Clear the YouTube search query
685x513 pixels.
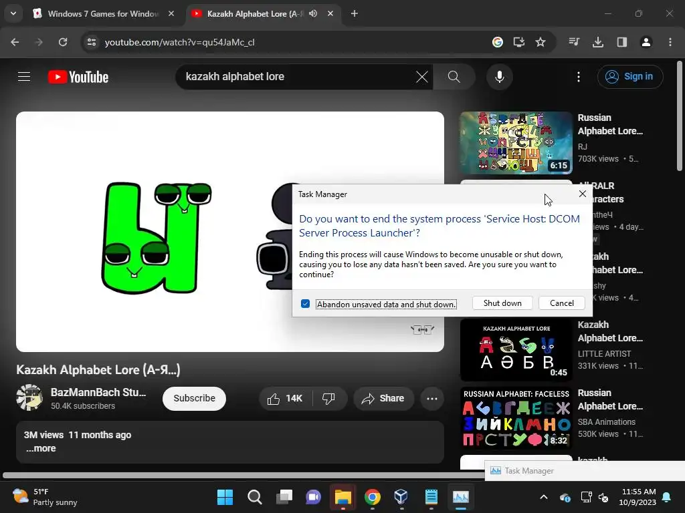pos(421,77)
